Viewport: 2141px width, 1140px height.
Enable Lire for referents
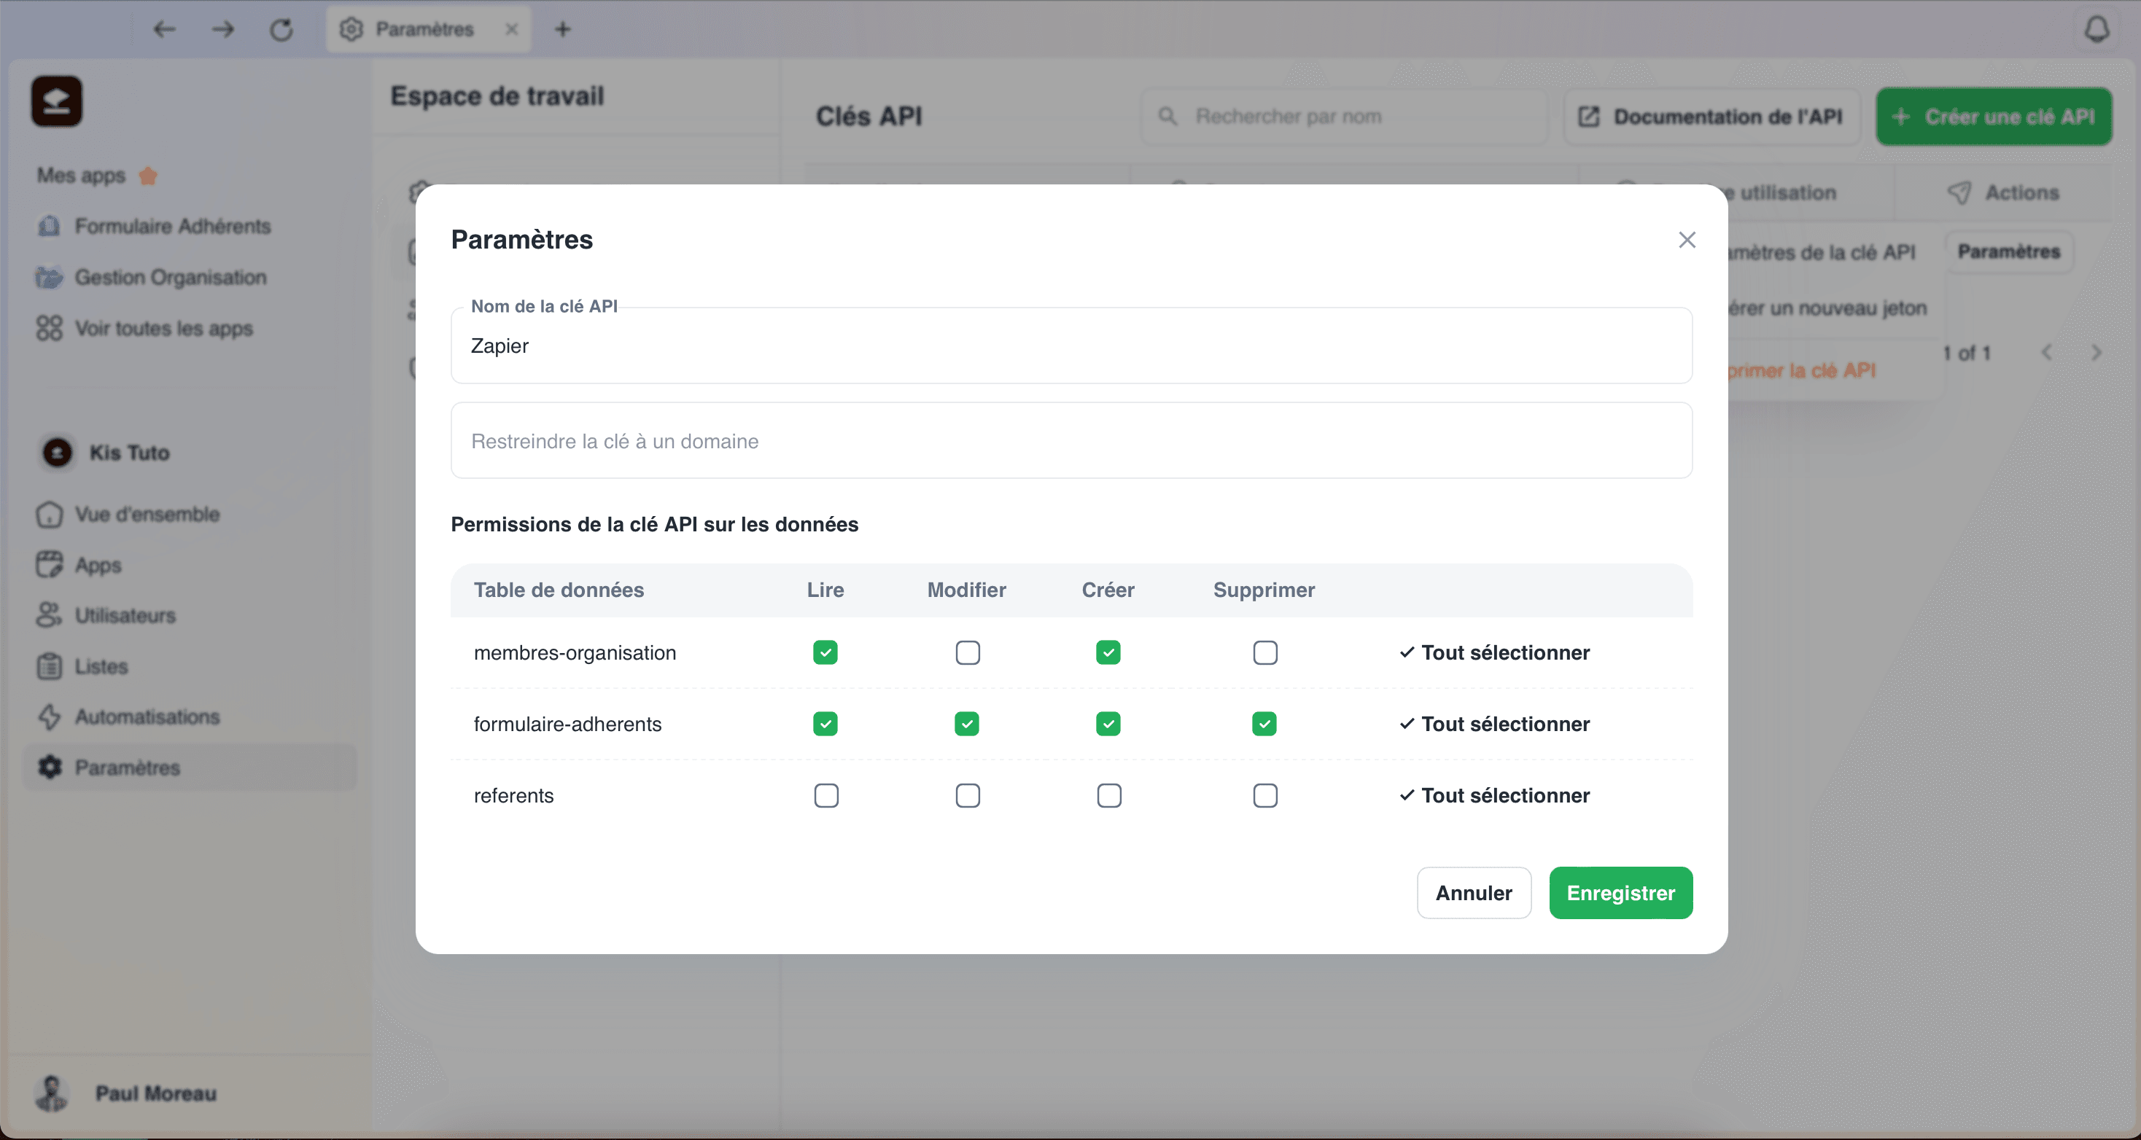point(826,795)
